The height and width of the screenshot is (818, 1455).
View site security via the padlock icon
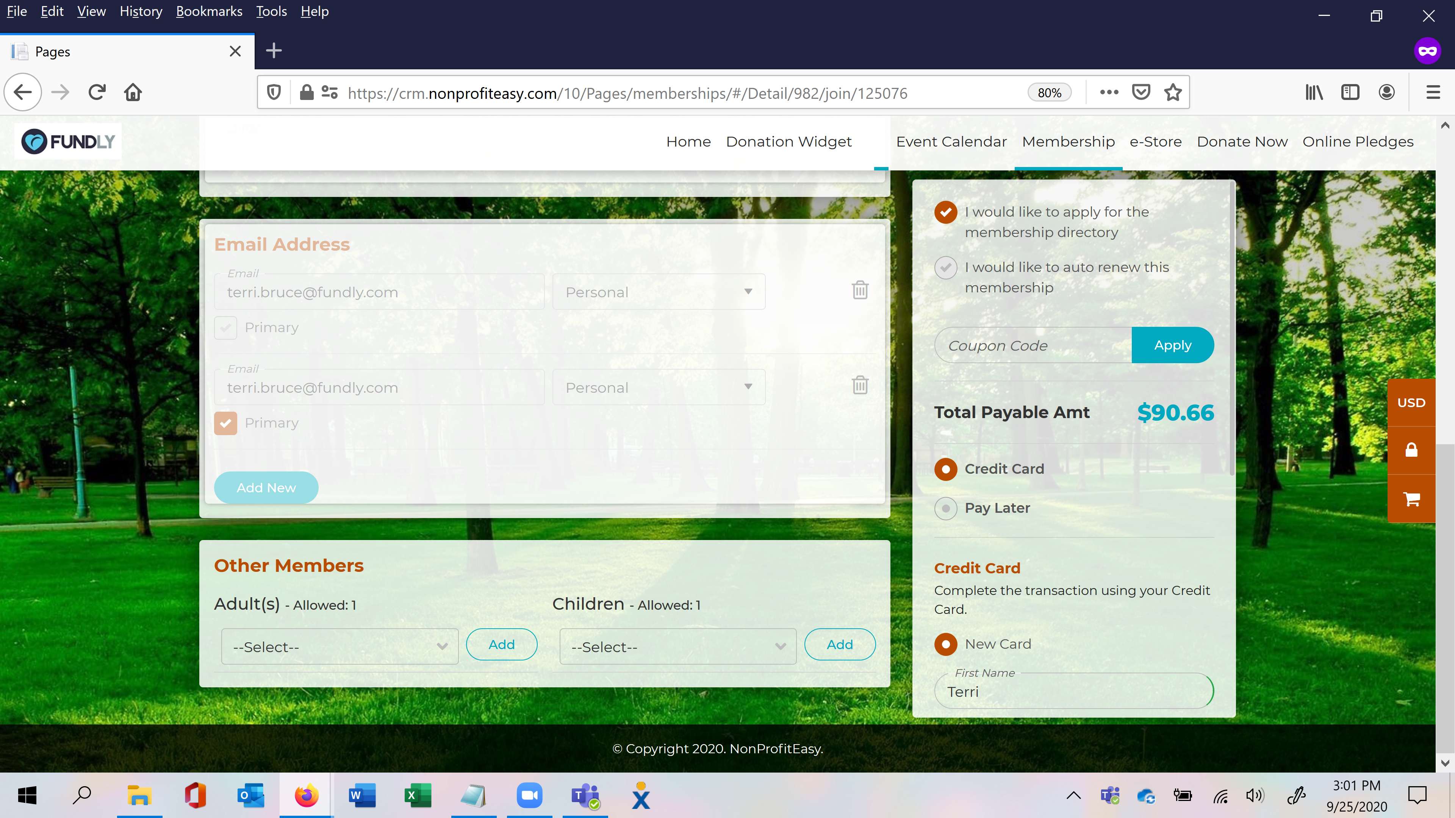pyautogui.click(x=306, y=92)
